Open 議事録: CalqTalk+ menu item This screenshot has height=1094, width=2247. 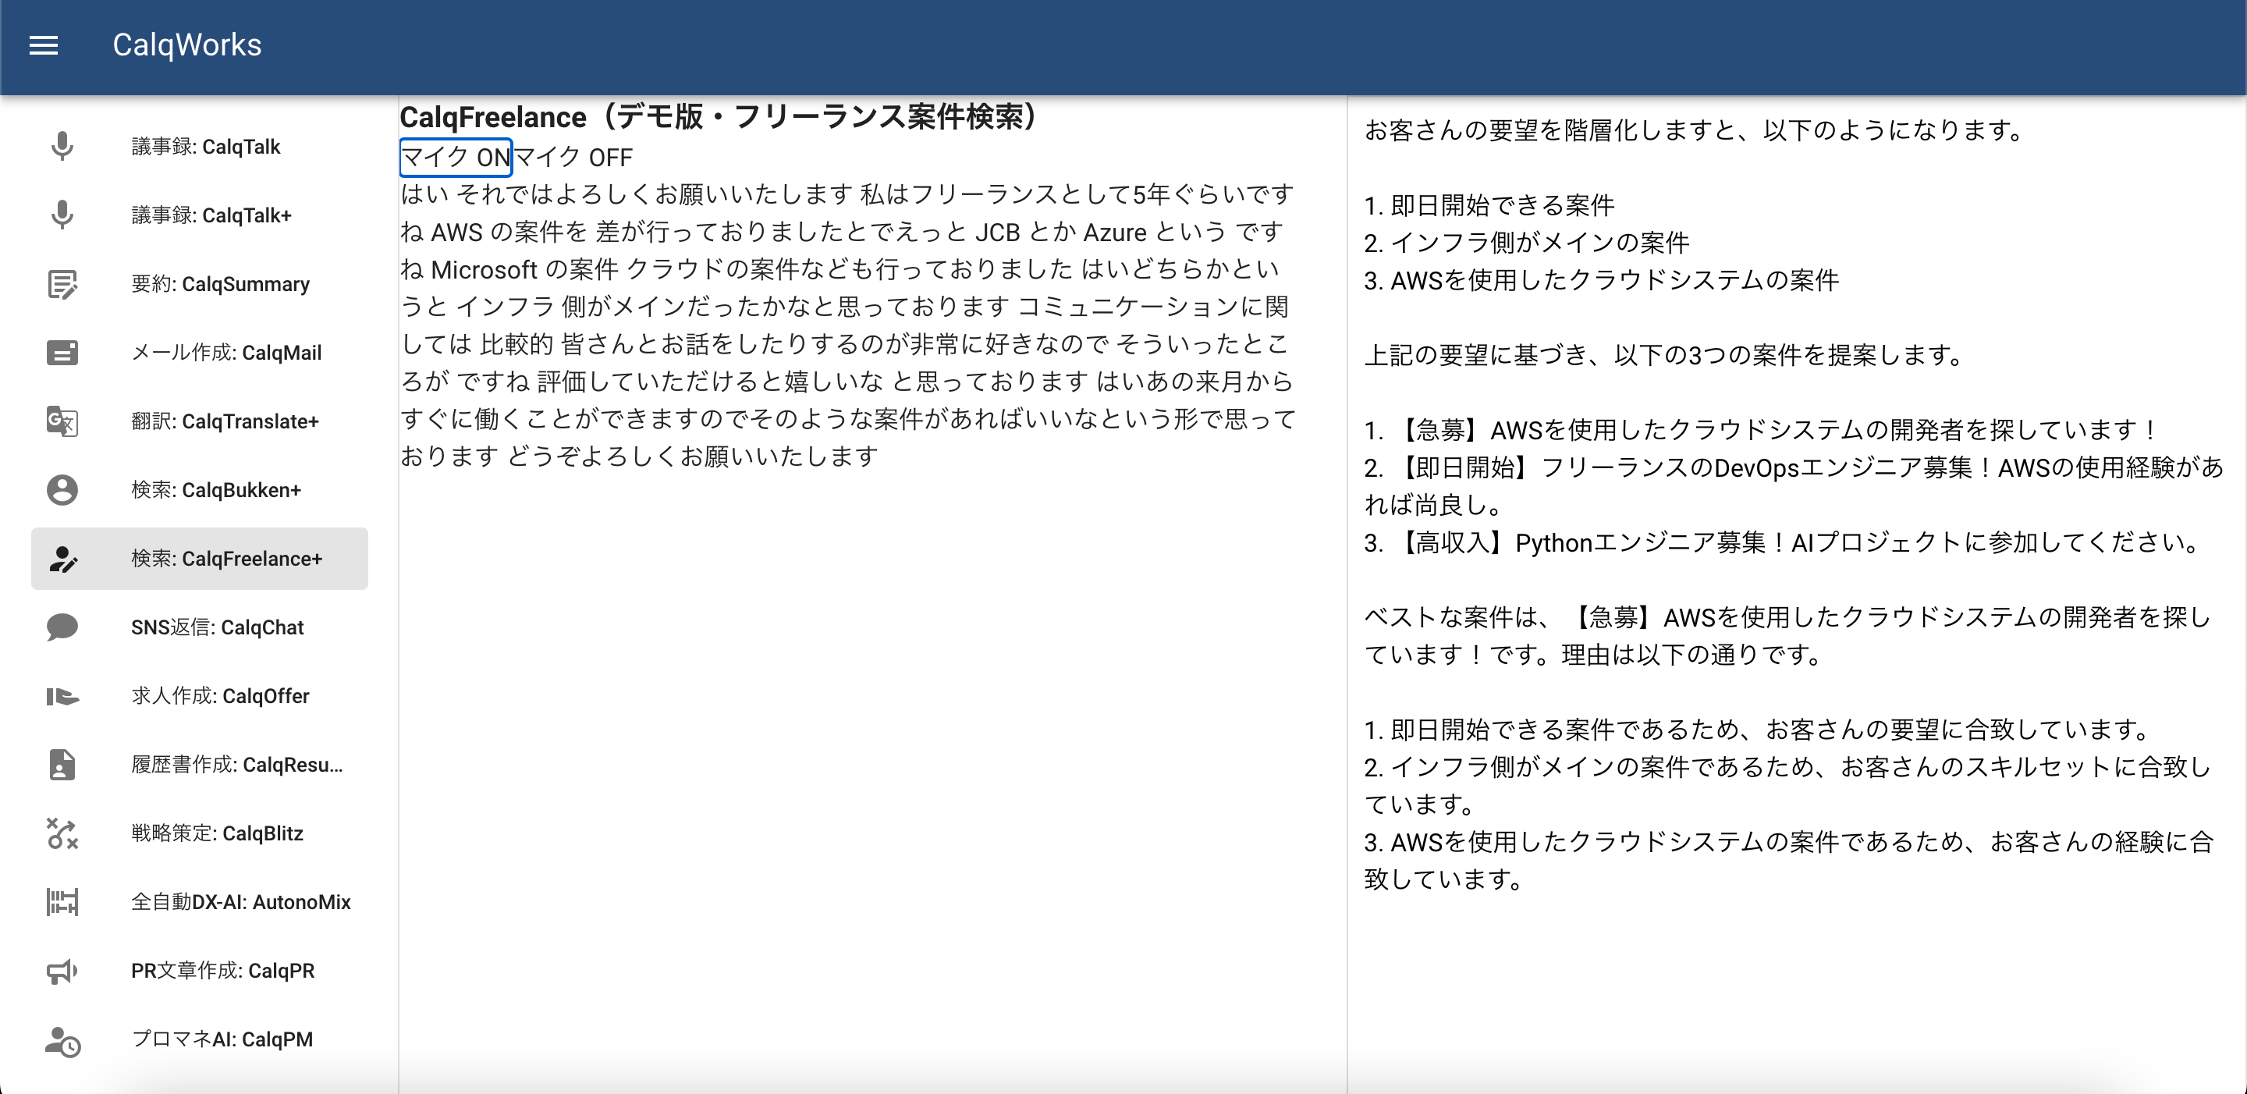tap(211, 215)
